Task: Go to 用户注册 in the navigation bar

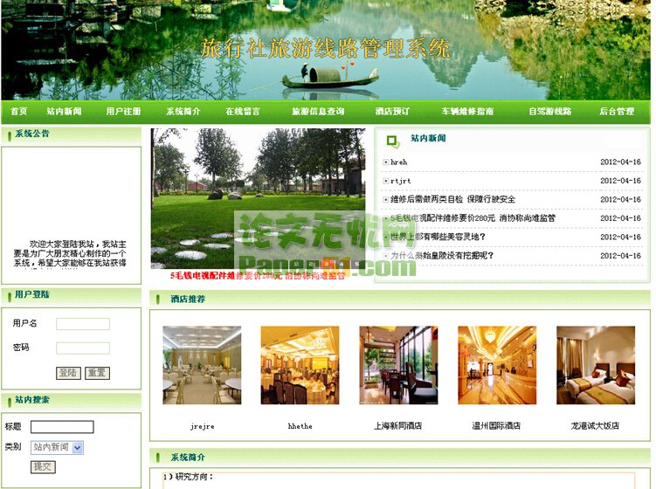Action: point(123,112)
